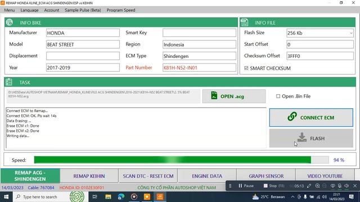This screenshot has width=360, height=202.
Task: Click the INFO FILE document icon
Action: [244, 22]
